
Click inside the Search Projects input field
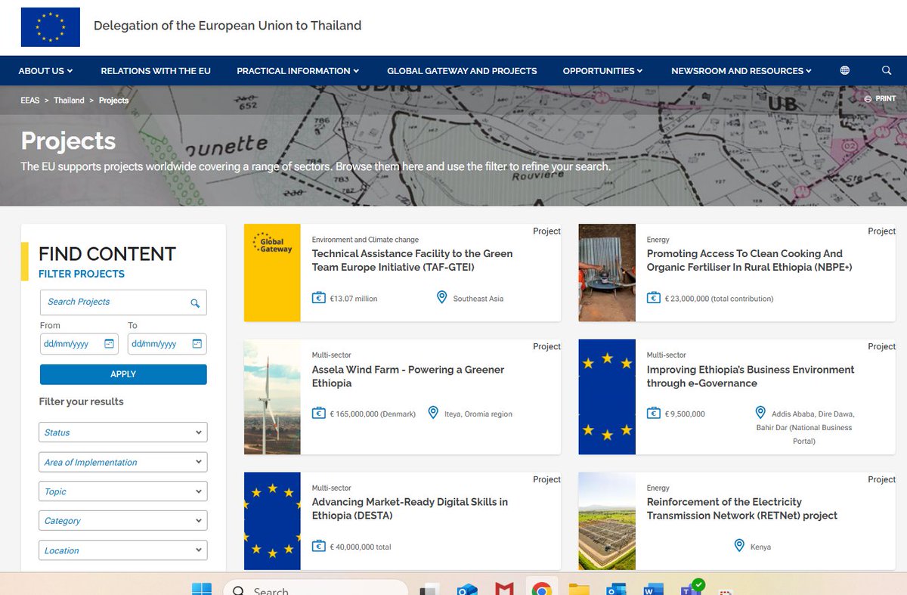click(113, 302)
